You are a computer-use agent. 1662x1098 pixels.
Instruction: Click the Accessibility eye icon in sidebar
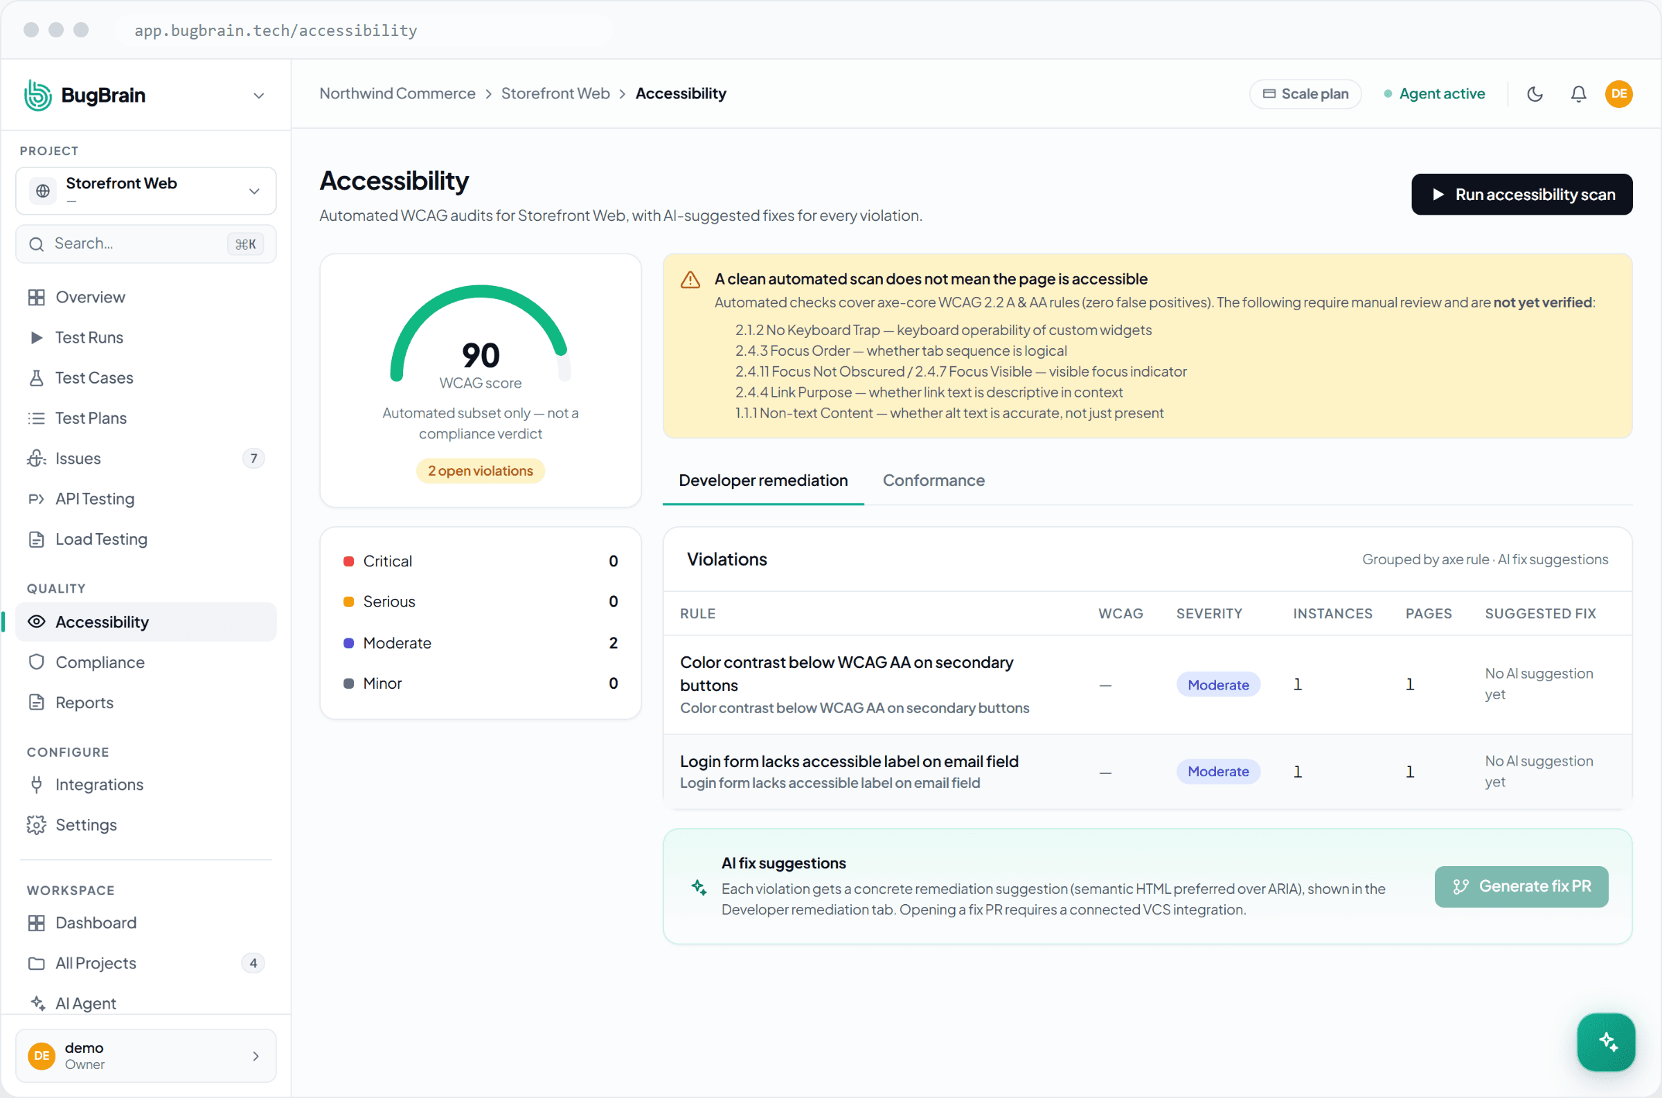(37, 622)
